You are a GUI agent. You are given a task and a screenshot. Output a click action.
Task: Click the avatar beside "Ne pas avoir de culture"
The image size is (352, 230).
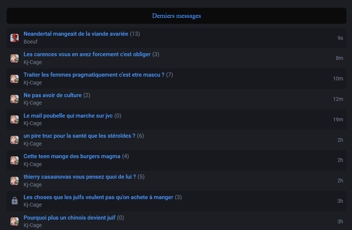point(15,99)
